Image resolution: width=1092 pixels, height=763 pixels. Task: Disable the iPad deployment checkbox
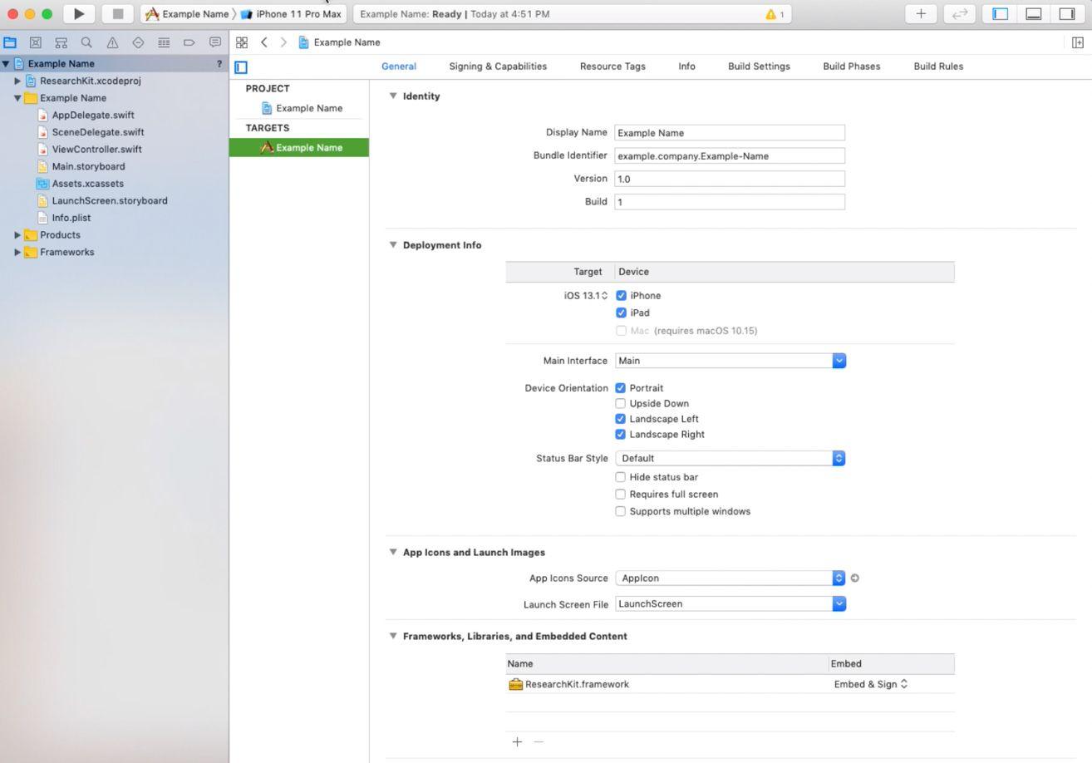[x=621, y=313]
